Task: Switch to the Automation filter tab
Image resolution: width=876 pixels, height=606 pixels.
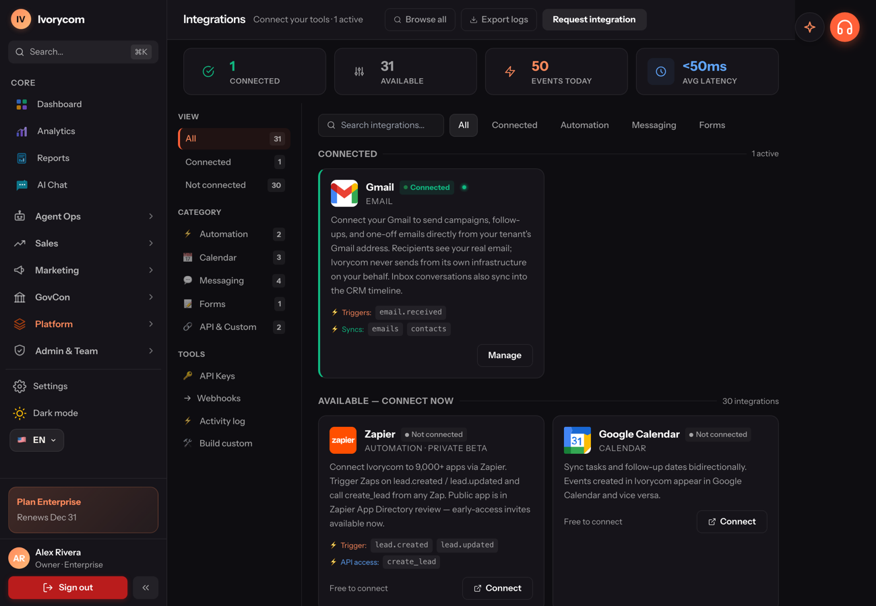Action: pos(584,125)
